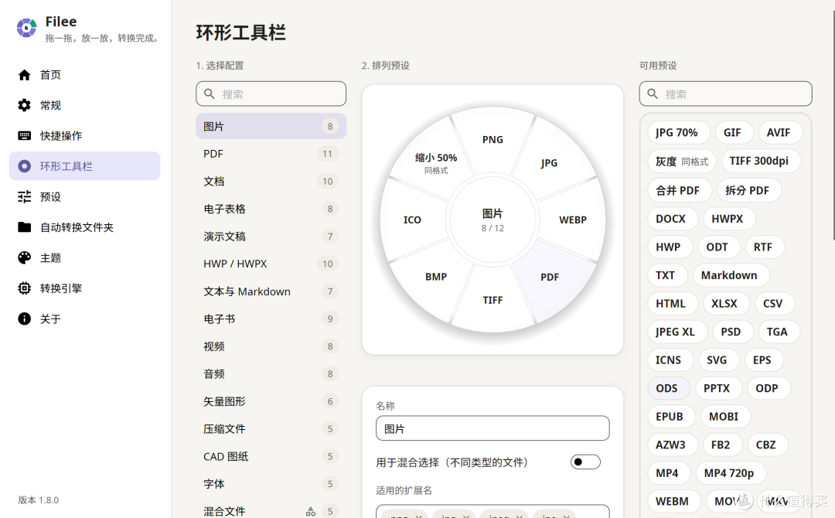The image size is (835, 518).
Task: Click the 关于 info icon
Action: 24,319
